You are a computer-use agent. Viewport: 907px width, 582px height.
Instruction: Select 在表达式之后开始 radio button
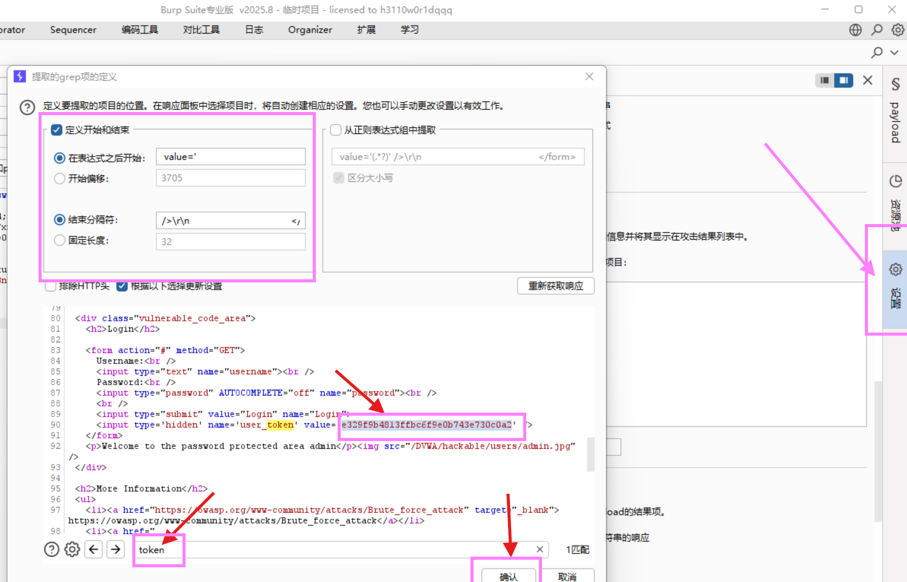tap(59, 158)
